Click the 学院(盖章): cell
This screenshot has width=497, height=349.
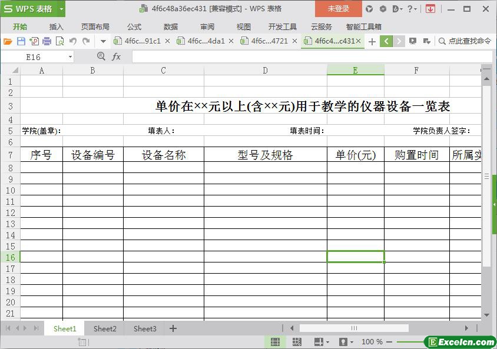point(42,131)
